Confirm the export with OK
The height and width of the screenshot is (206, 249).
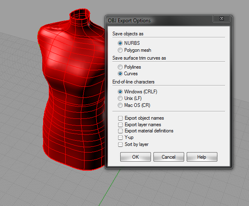(135, 157)
